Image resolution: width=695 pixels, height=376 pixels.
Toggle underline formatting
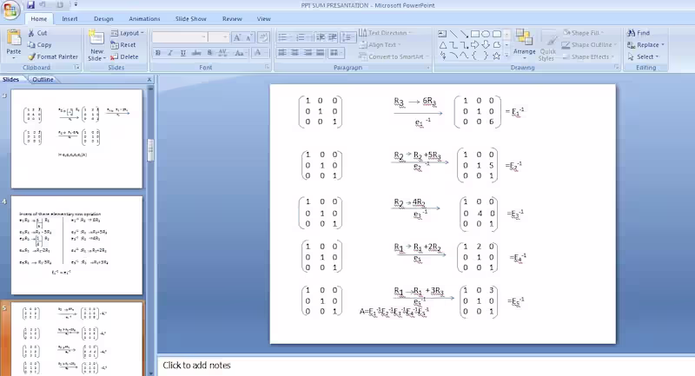point(183,53)
